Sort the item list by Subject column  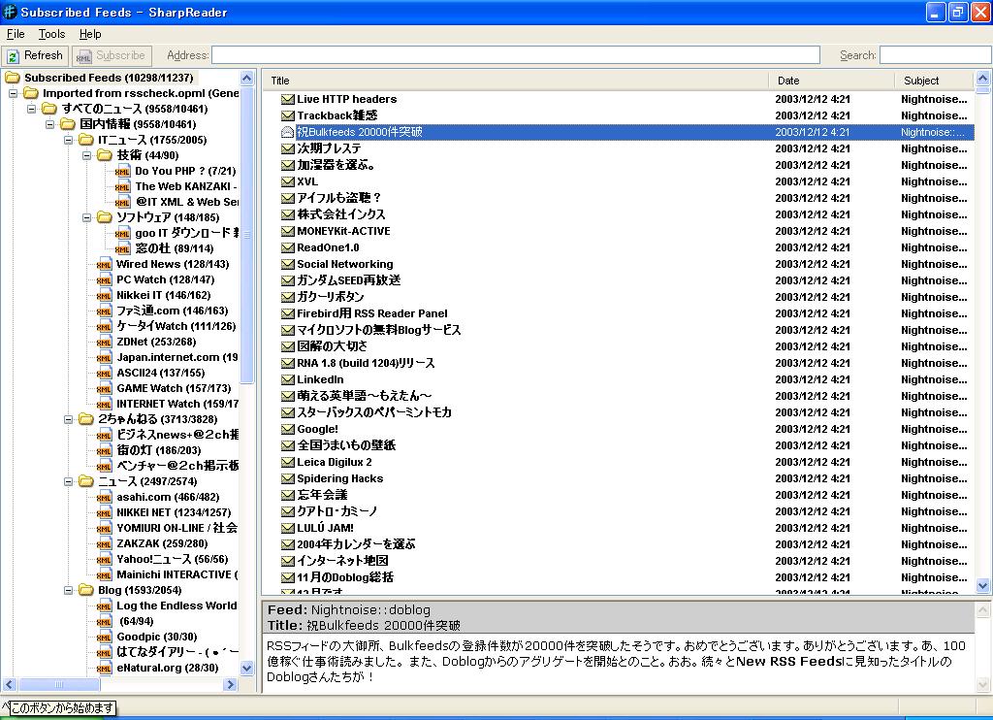pyautogui.click(x=934, y=81)
